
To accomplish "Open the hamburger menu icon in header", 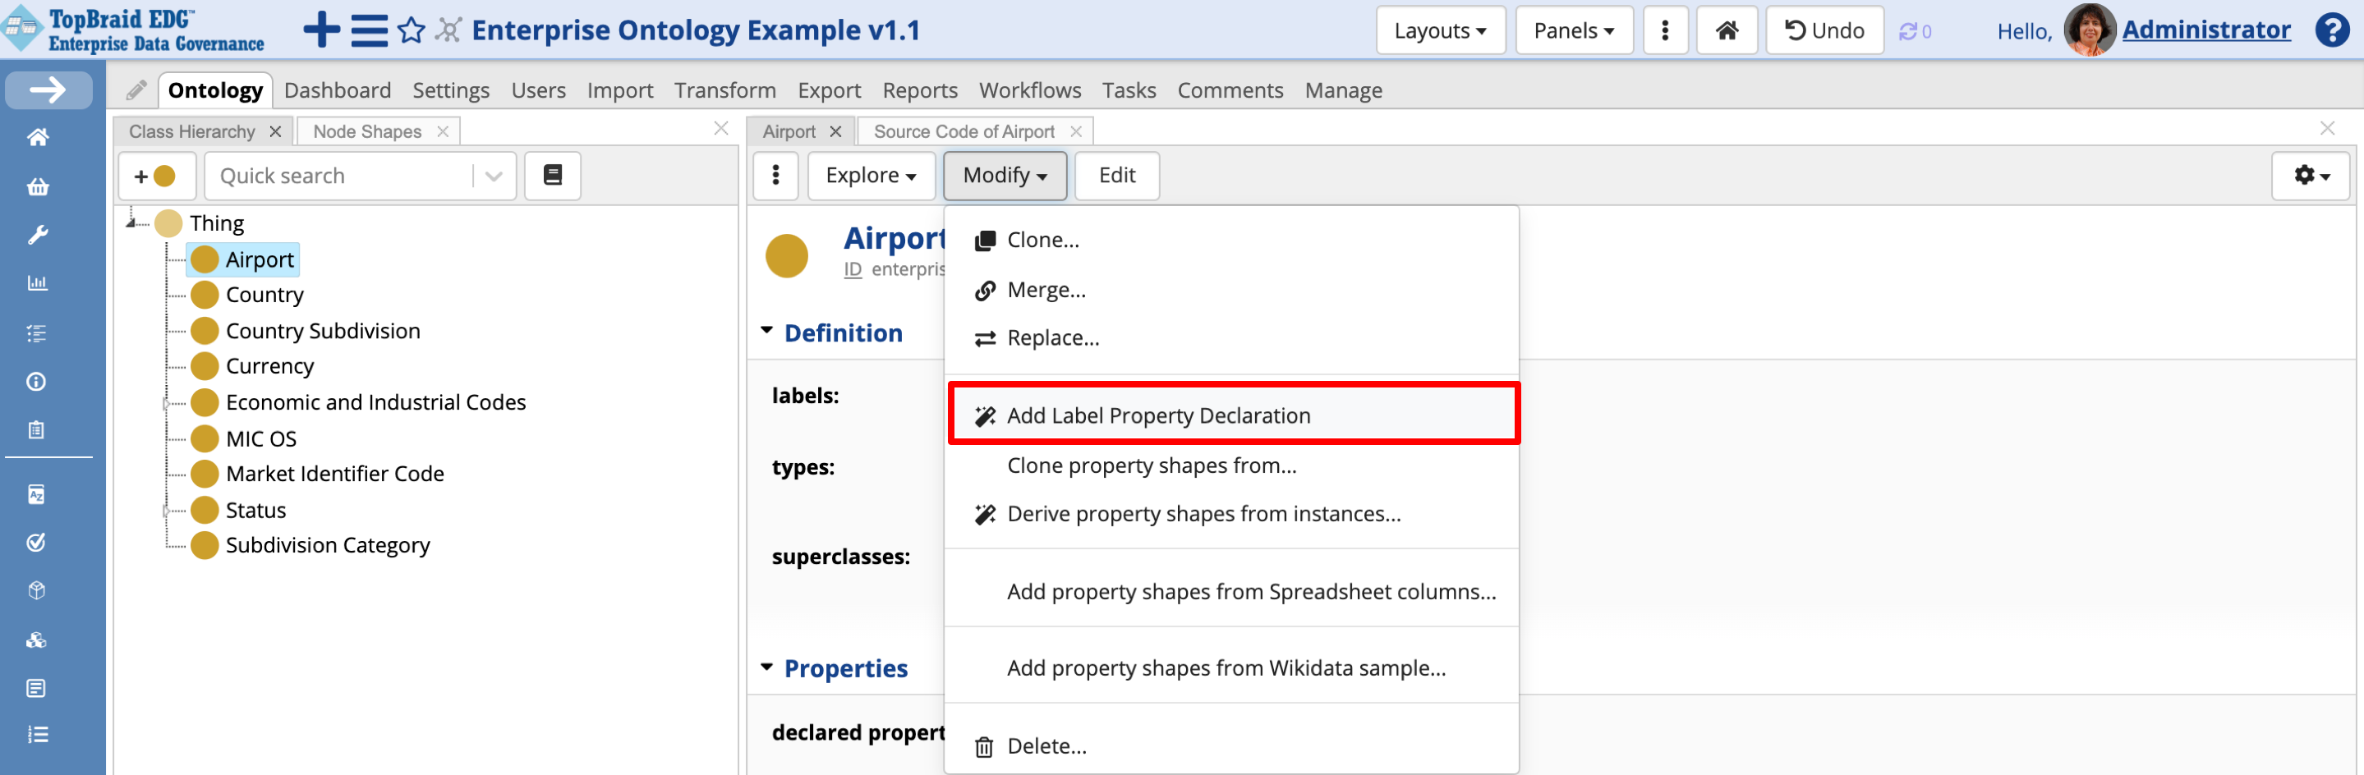I will tap(369, 30).
